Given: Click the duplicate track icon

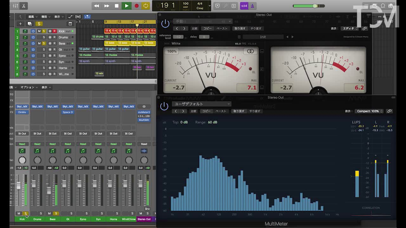Looking at the screenshot, I should (29, 24).
